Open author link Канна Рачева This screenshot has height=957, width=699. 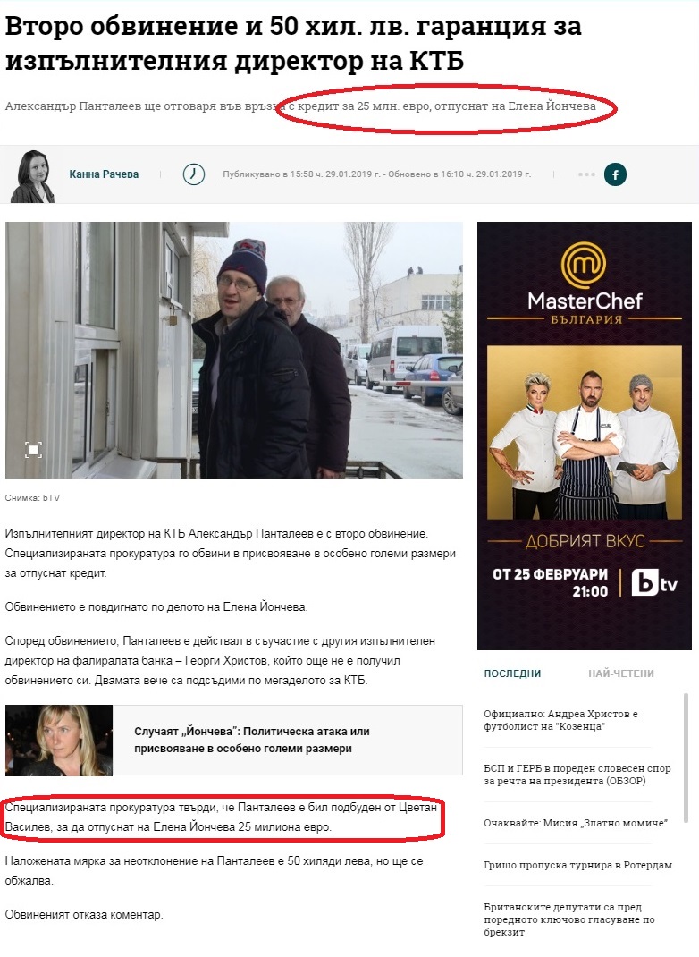pos(104,174)
